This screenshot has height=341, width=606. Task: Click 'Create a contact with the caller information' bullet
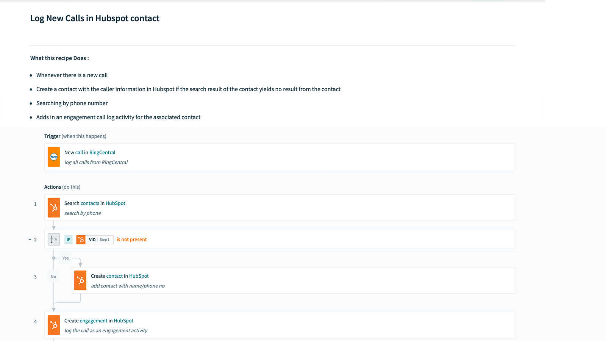[188, 89]
